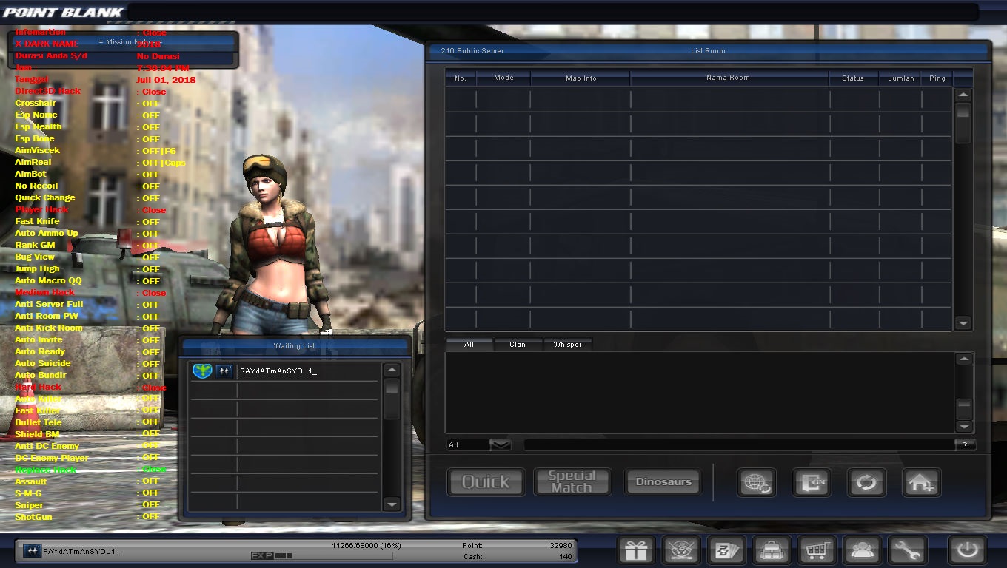Sort room list by No. column
The image size is (1007, 568).
[460, 78]
